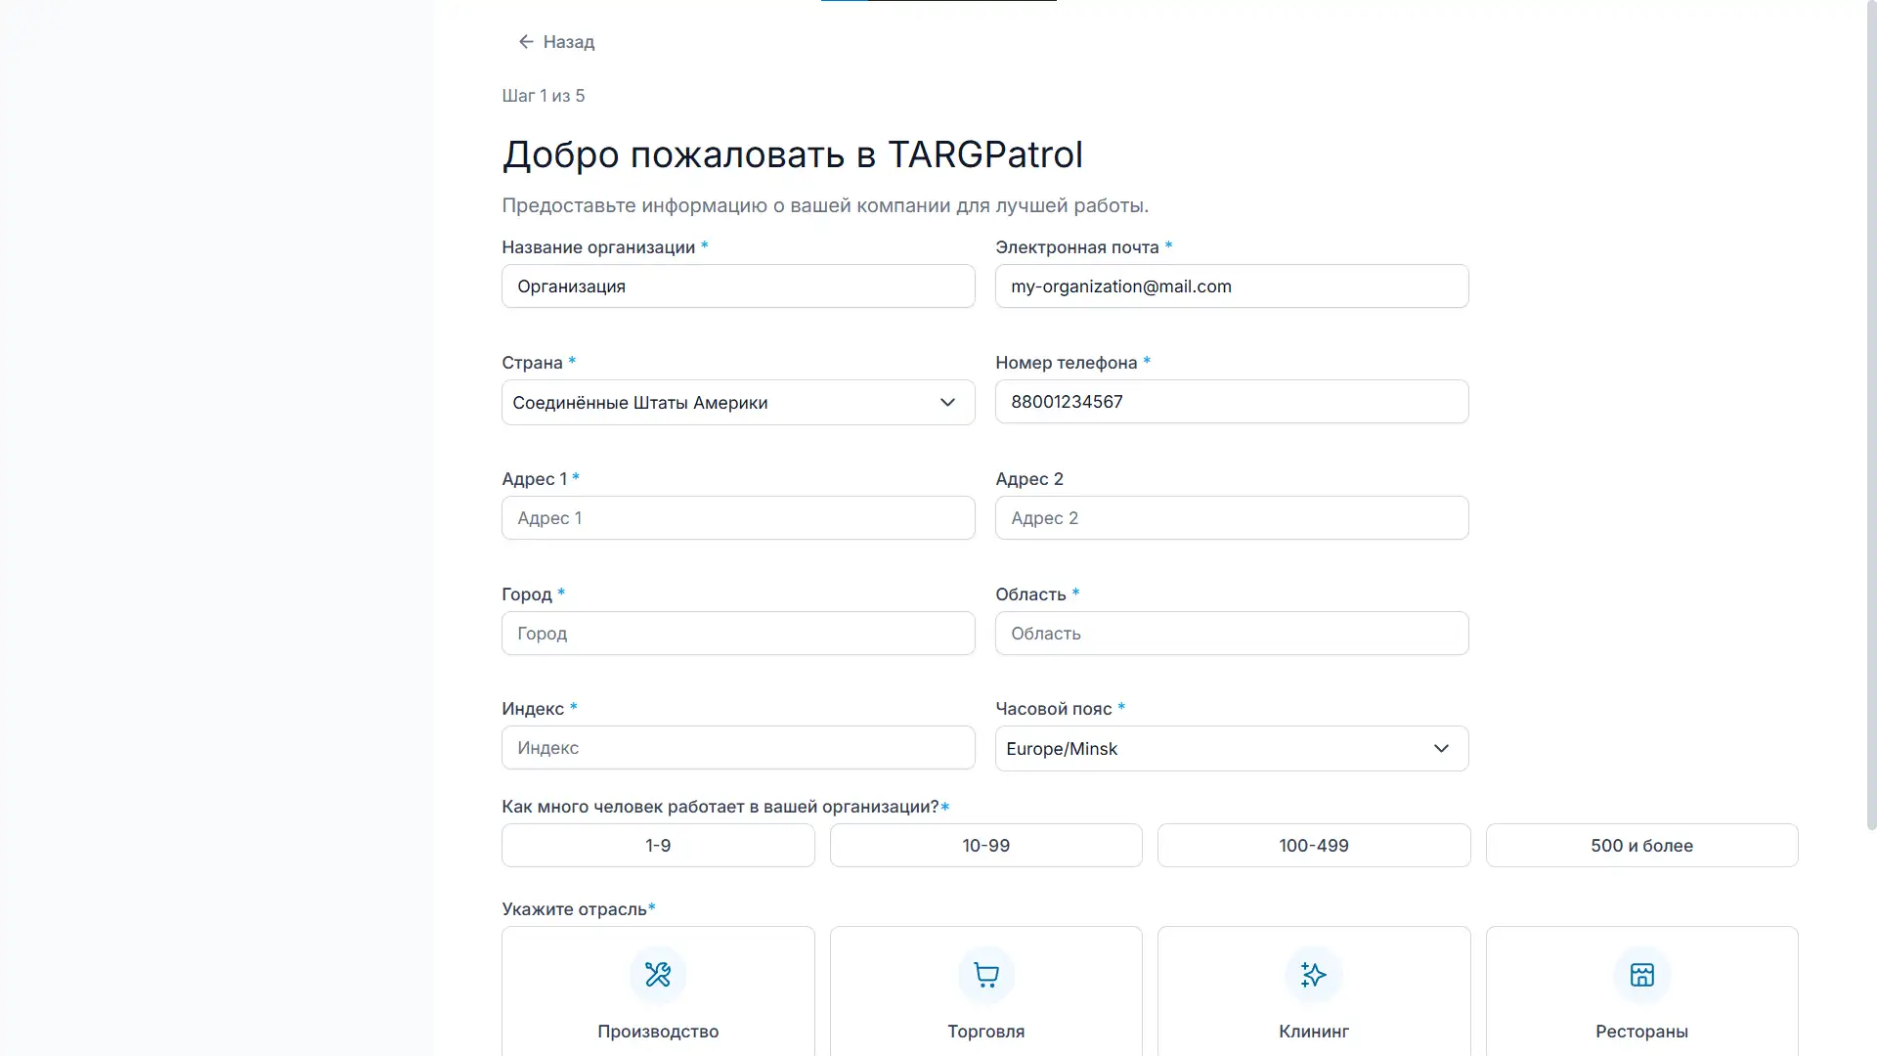Click the back arrow icon

click(526, 41)
